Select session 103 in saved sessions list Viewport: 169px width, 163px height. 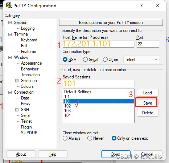pyautogui.click(x=99, y=111)
